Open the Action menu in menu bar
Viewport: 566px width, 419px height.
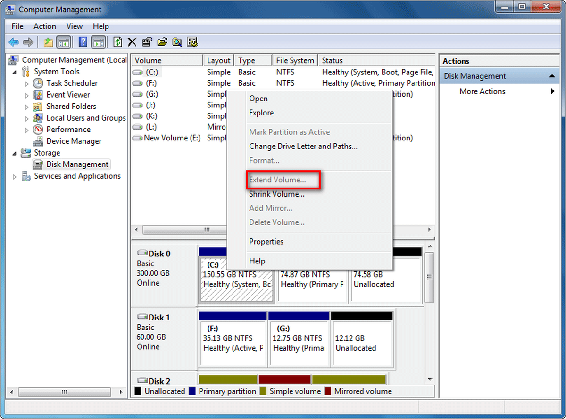tap(45, 26)
